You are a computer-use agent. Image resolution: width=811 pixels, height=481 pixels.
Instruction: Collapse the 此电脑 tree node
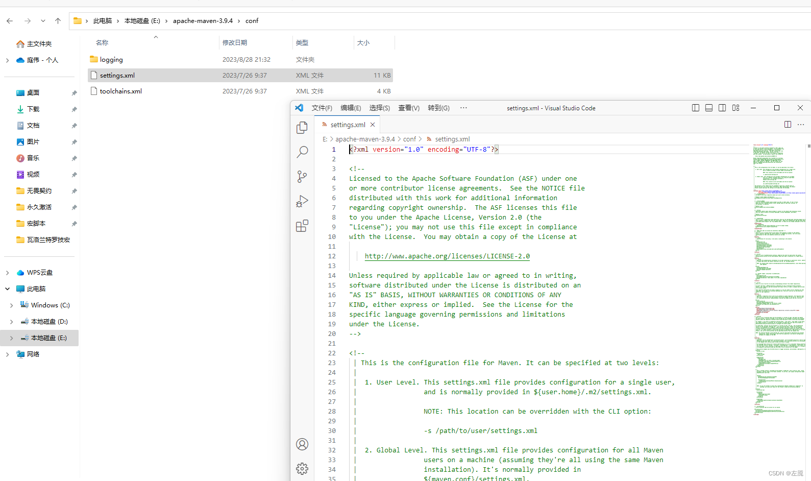[x=7, y=289]
